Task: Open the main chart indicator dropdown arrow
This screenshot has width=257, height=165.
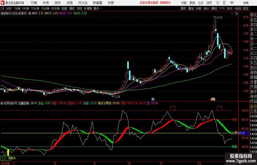Action: click(x=30, y=14)
